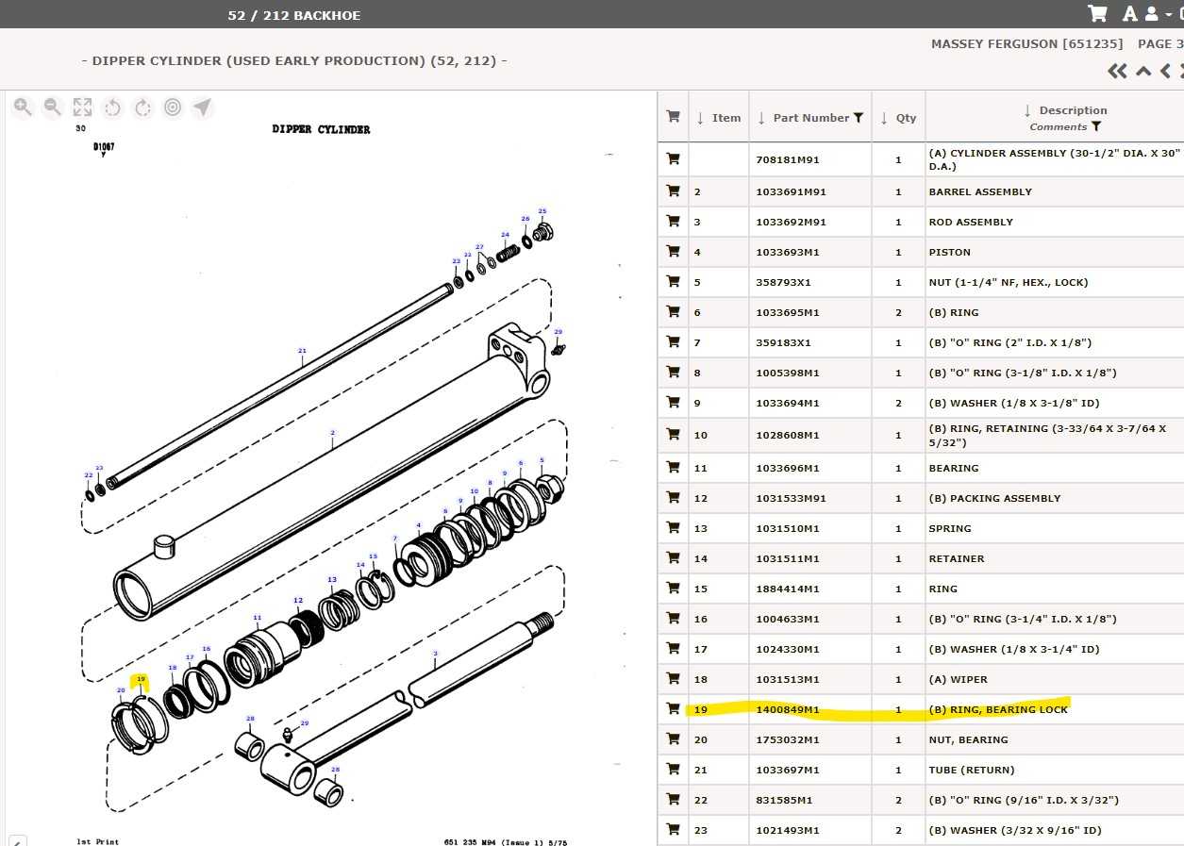This screenshot has height=846, width=1184.
Task: Sort the table by Description
Action: click(1065, 110)
